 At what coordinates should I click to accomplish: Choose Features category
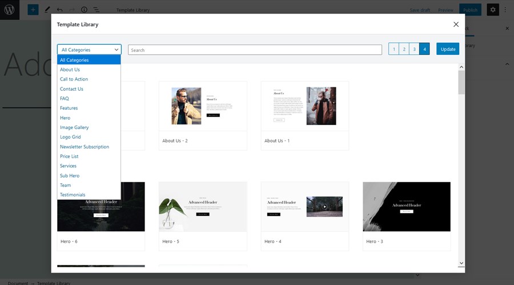[x=89, y=108]
